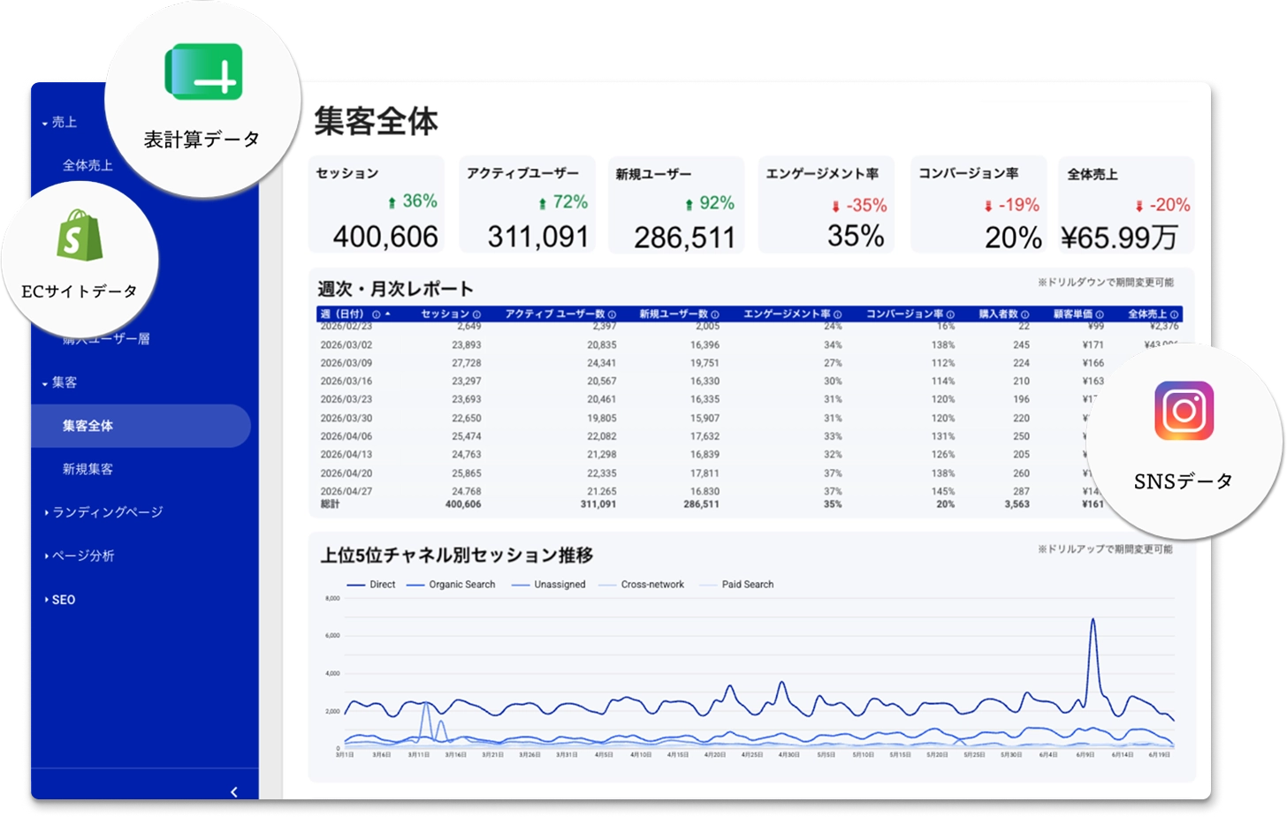Click the エンゲージメント率 scorecard 35%
Image resolution: width=1287 pixels, height=817 pixels.
856,236
